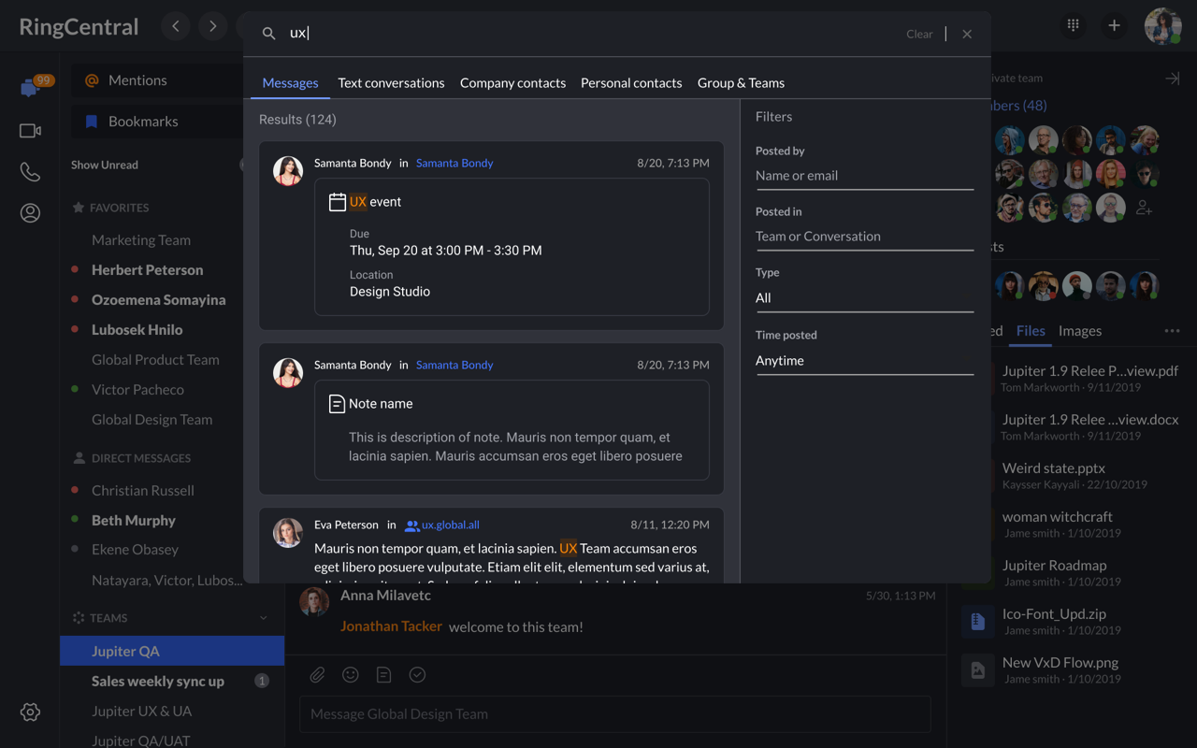Open the contacts icon in left rail
1197x748 pixels.
(30, 213)
